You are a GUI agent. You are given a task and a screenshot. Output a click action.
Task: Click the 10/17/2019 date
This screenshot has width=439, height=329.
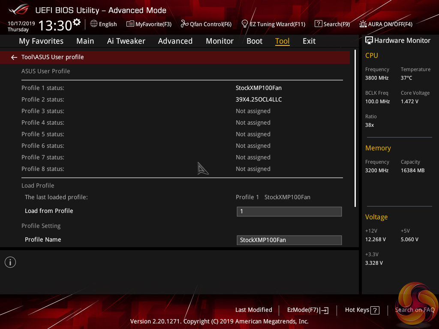click(x=21, y=24)
